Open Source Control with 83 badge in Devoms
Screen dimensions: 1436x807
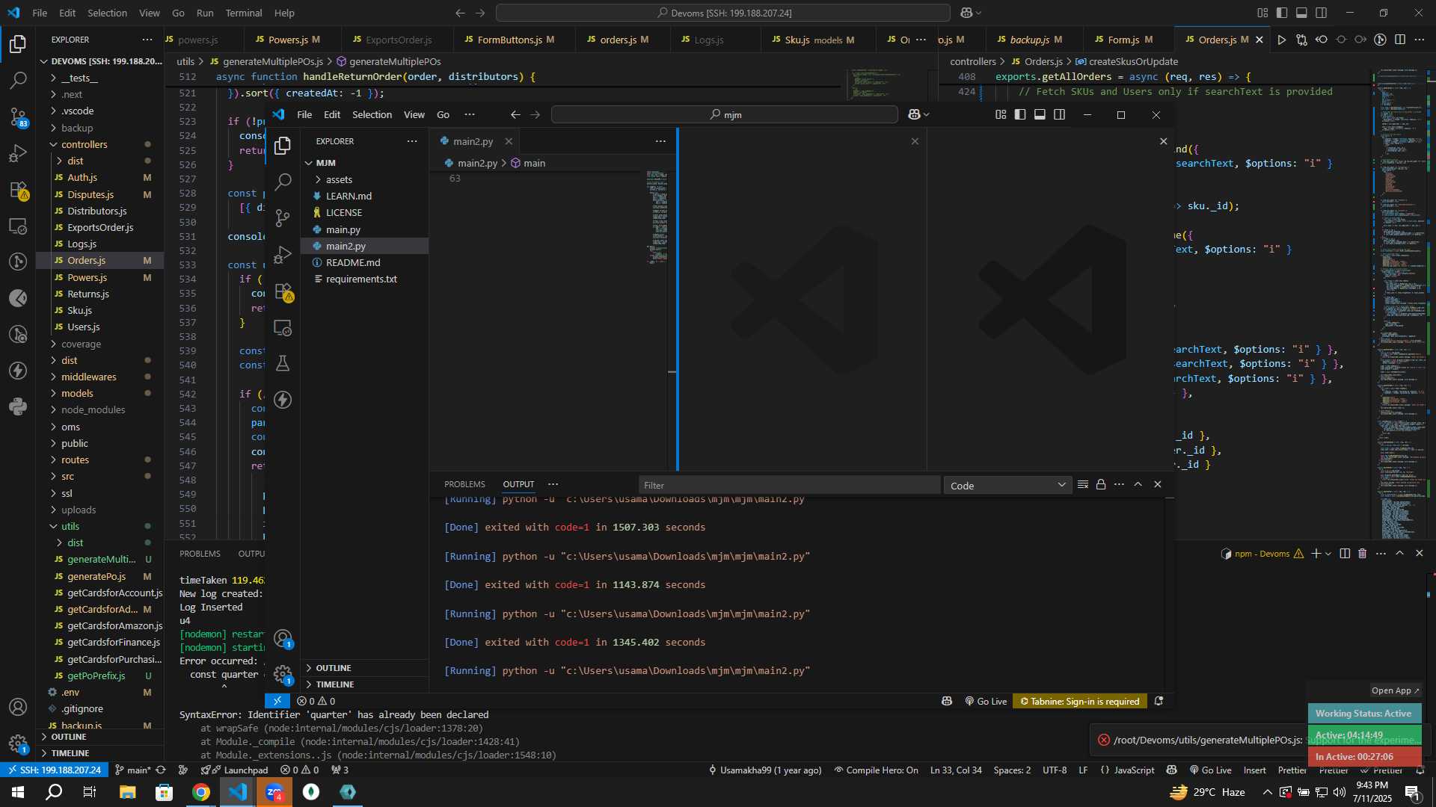click(x=18, y=117)
